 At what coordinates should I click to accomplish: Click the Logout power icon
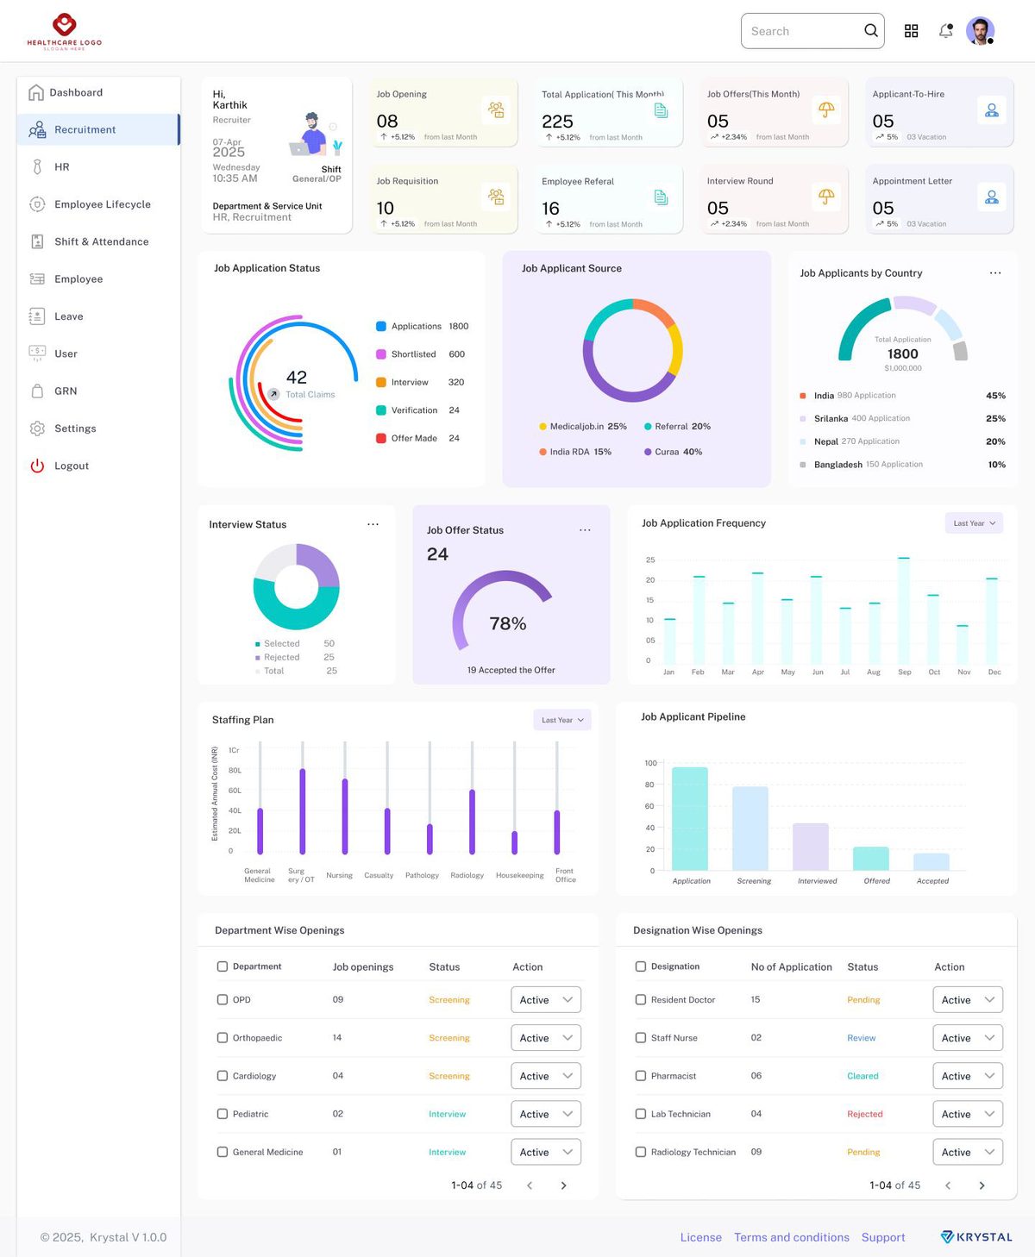(37, 466)
